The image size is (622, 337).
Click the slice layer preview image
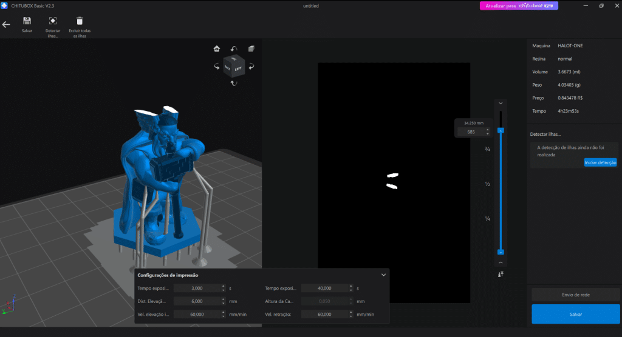click(394, 183)
